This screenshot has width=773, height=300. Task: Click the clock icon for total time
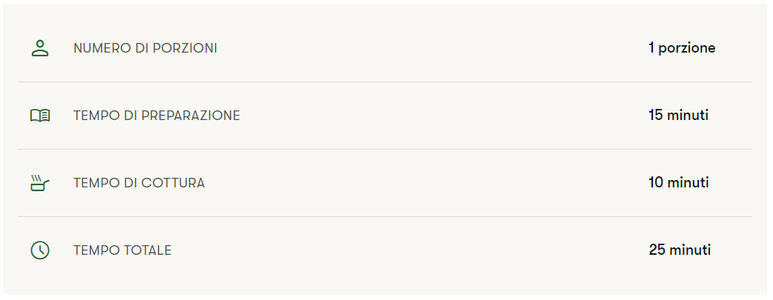pos(40,250)
